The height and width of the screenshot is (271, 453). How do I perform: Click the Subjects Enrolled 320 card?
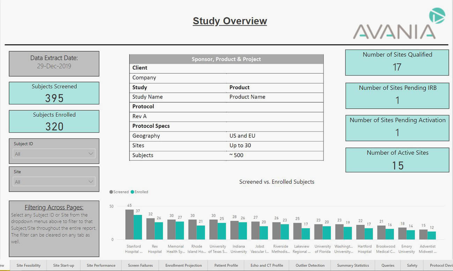(54, 121)
